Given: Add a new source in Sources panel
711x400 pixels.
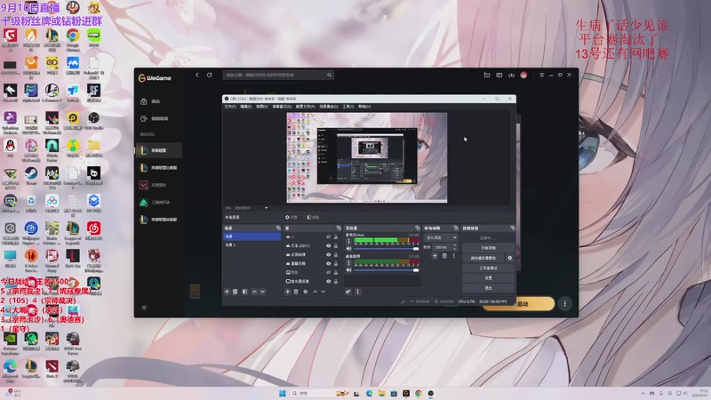Looking at the screenshot, I should tap(287, 292).
